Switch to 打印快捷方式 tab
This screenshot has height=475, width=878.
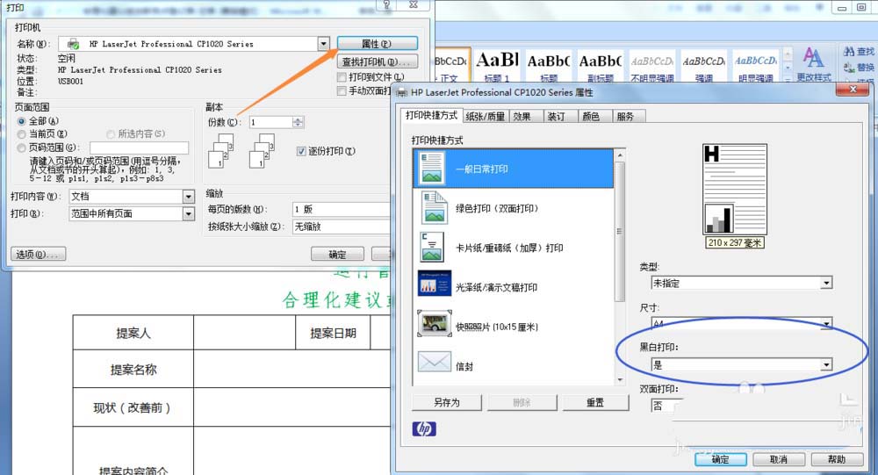[432, 115]
